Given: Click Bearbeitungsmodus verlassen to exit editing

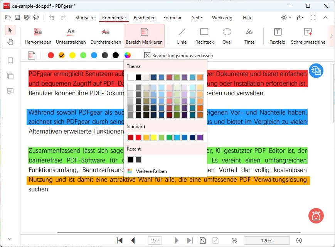Looking at the screenshot, I should coord(178,56).
